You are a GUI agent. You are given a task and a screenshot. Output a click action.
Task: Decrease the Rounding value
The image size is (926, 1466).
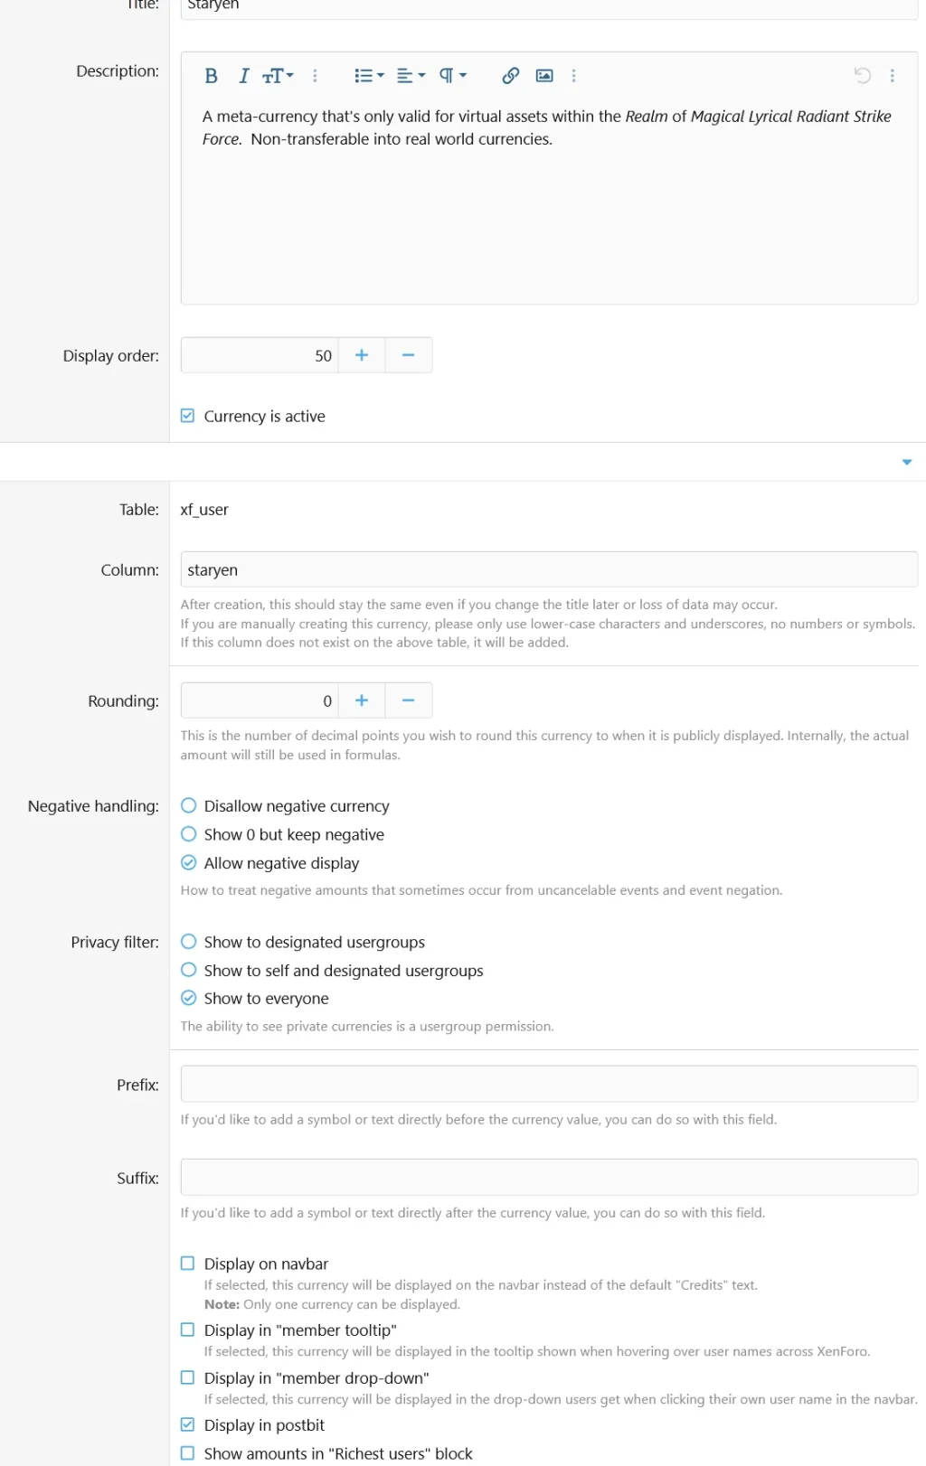point(409,700)
